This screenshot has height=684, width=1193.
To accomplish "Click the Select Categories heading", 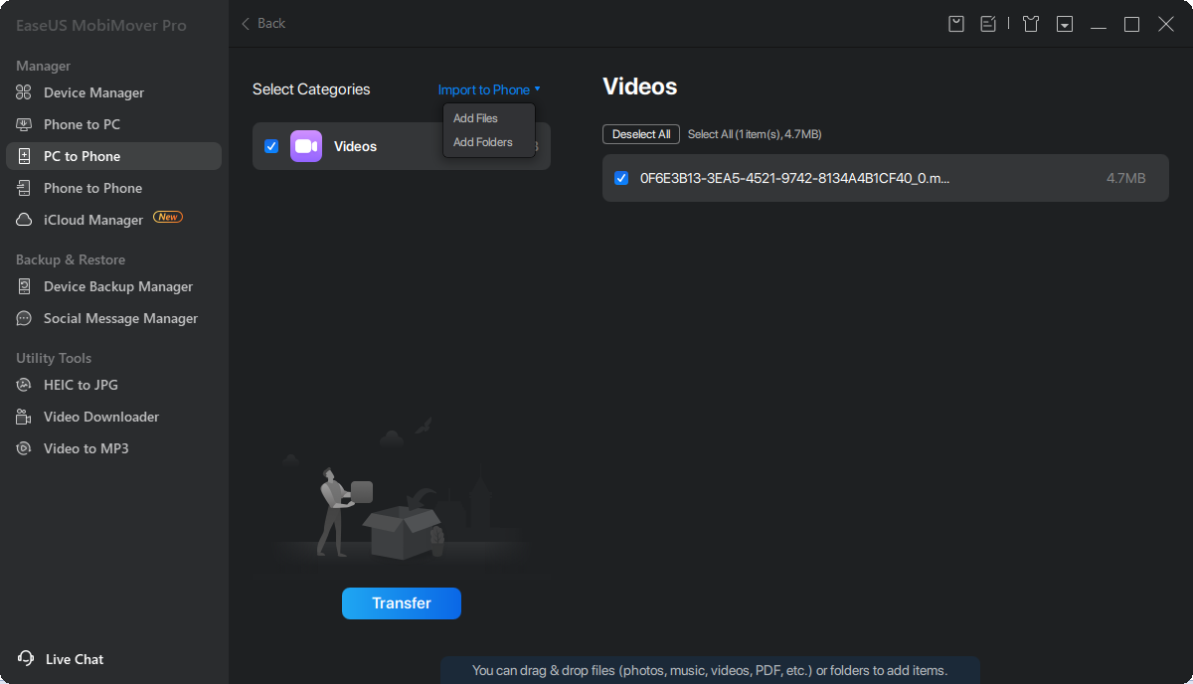I will pyautogui.click(x=311, y=89).
